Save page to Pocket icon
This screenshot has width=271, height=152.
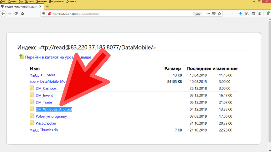[x=214, y=14]
